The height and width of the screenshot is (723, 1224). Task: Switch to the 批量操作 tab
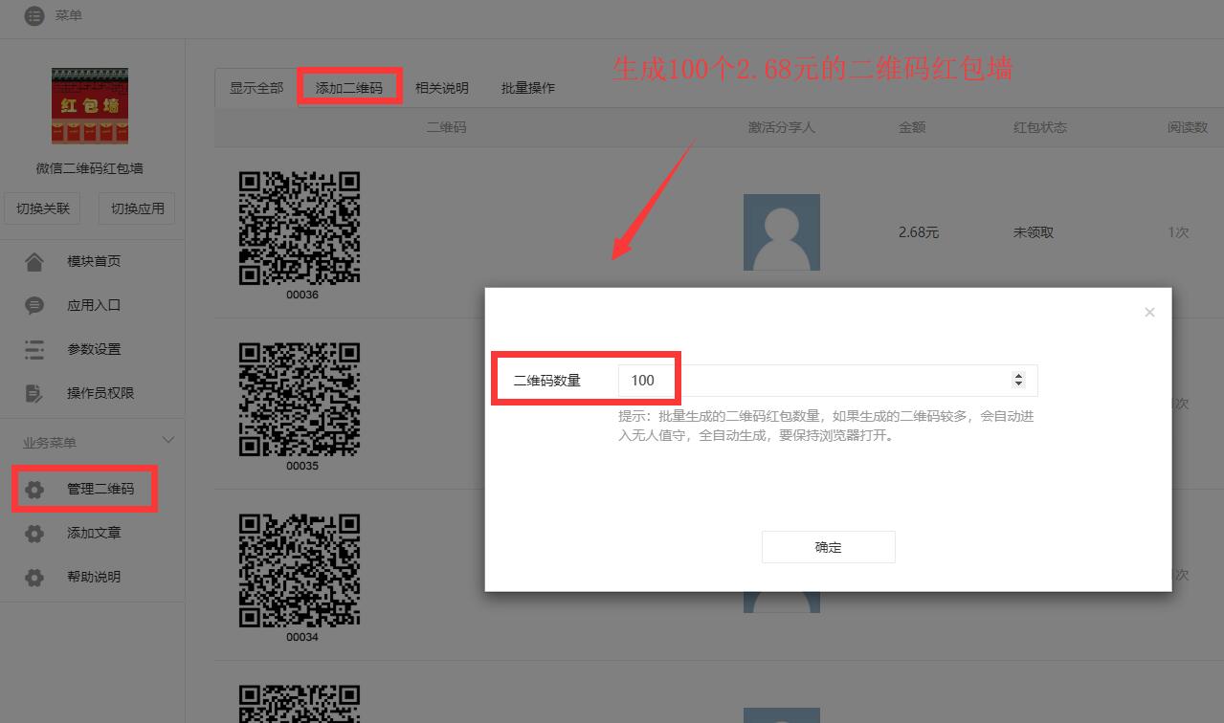pyautogui.click(x=528, y=88)
